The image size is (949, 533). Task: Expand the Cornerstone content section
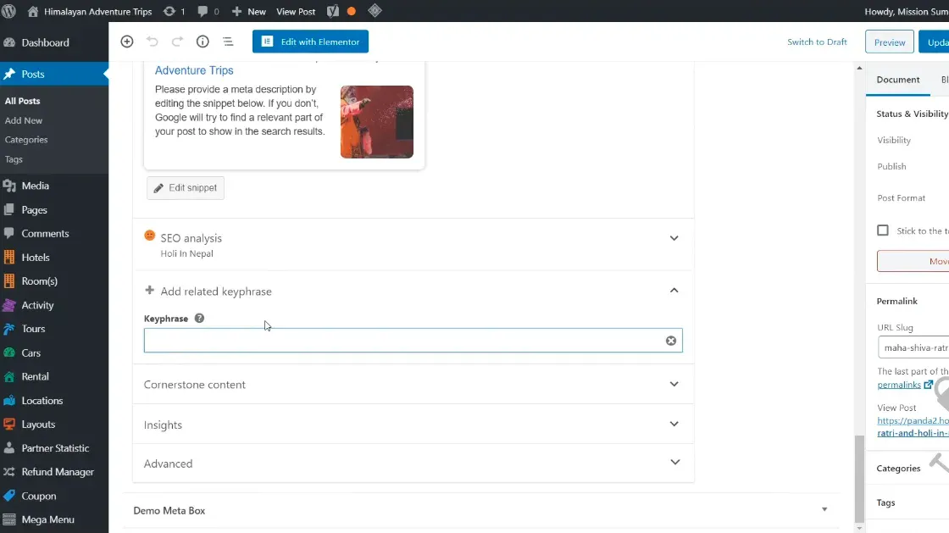[x=674, y=384]
